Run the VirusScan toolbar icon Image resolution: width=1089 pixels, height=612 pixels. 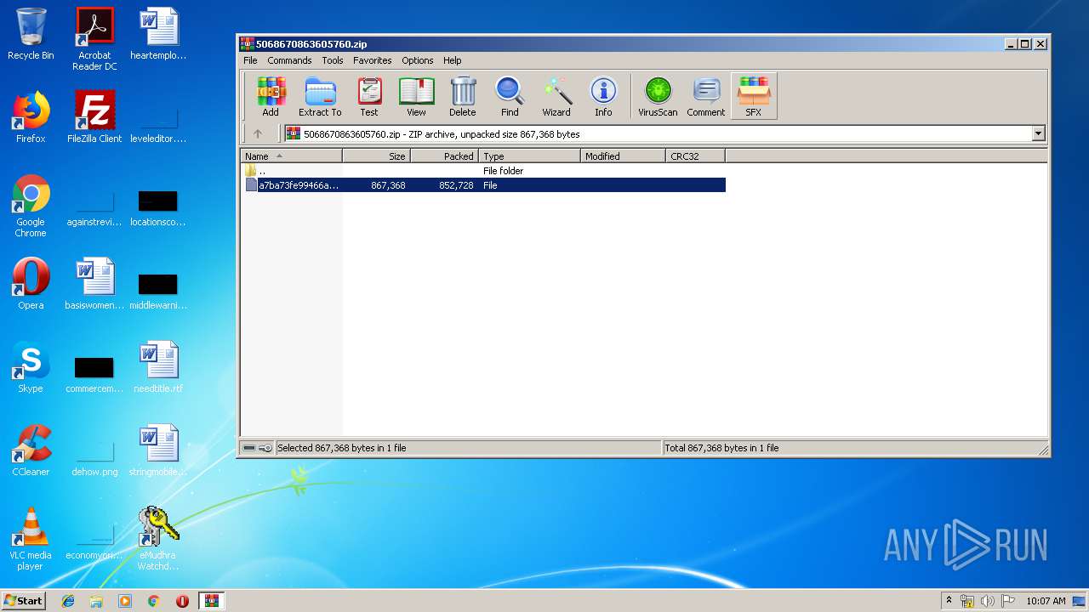click(658, 96)
